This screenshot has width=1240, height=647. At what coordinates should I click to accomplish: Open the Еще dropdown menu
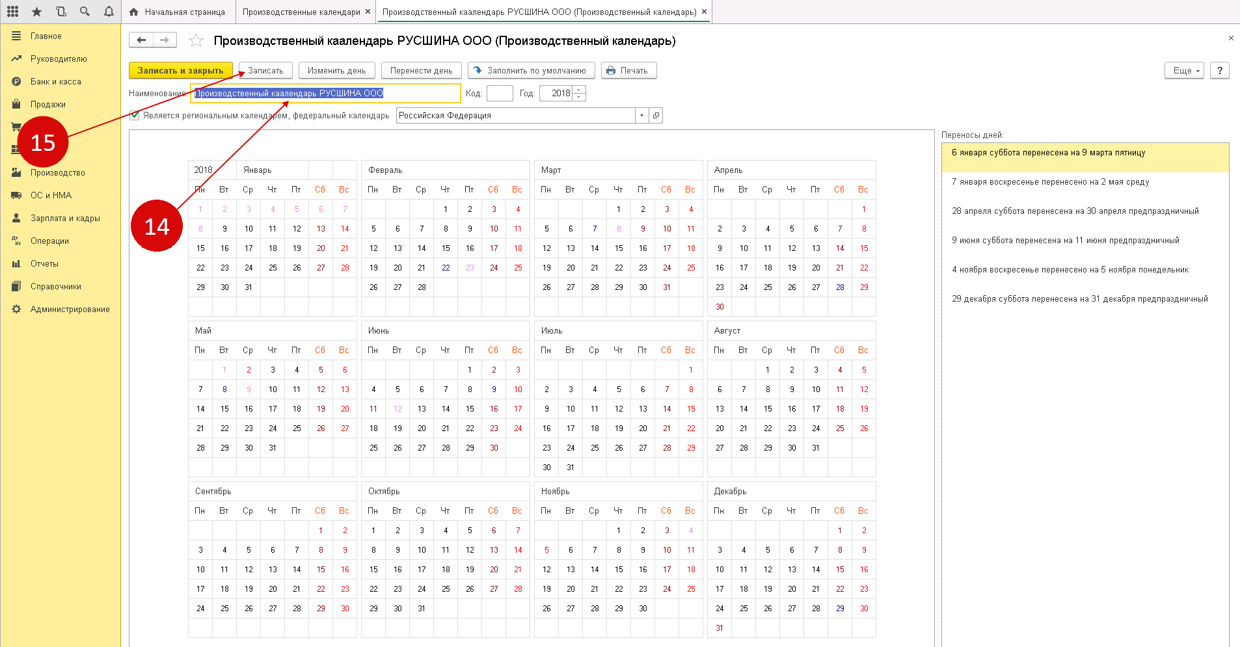(1184, 70)
